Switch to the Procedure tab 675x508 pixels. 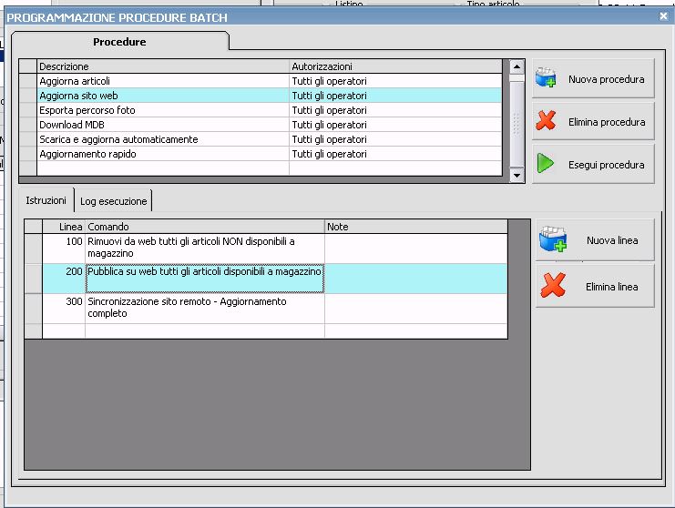(119, 42)
